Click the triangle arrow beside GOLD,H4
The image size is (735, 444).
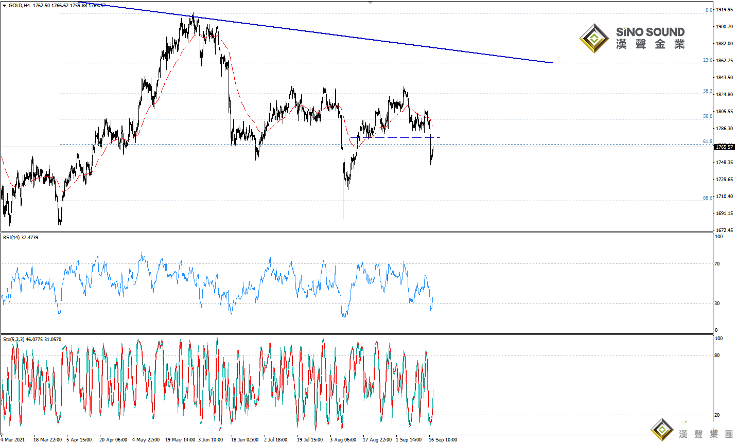pos(4,5)
